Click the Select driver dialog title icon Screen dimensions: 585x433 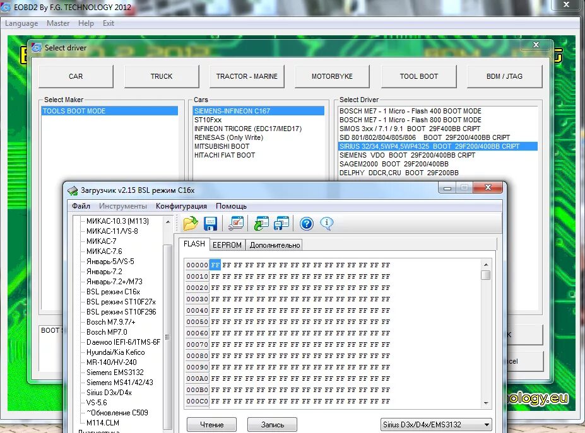(37, 48)
